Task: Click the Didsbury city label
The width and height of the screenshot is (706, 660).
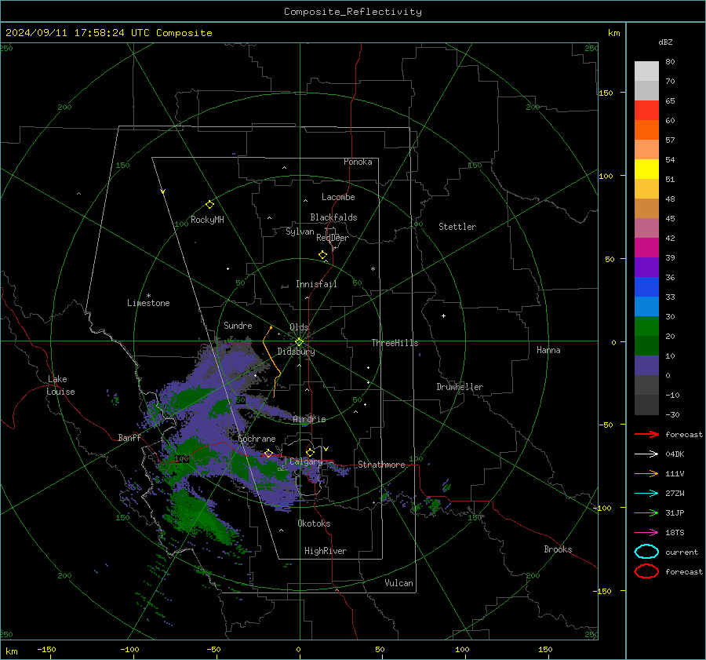Action: pos(296,352)
